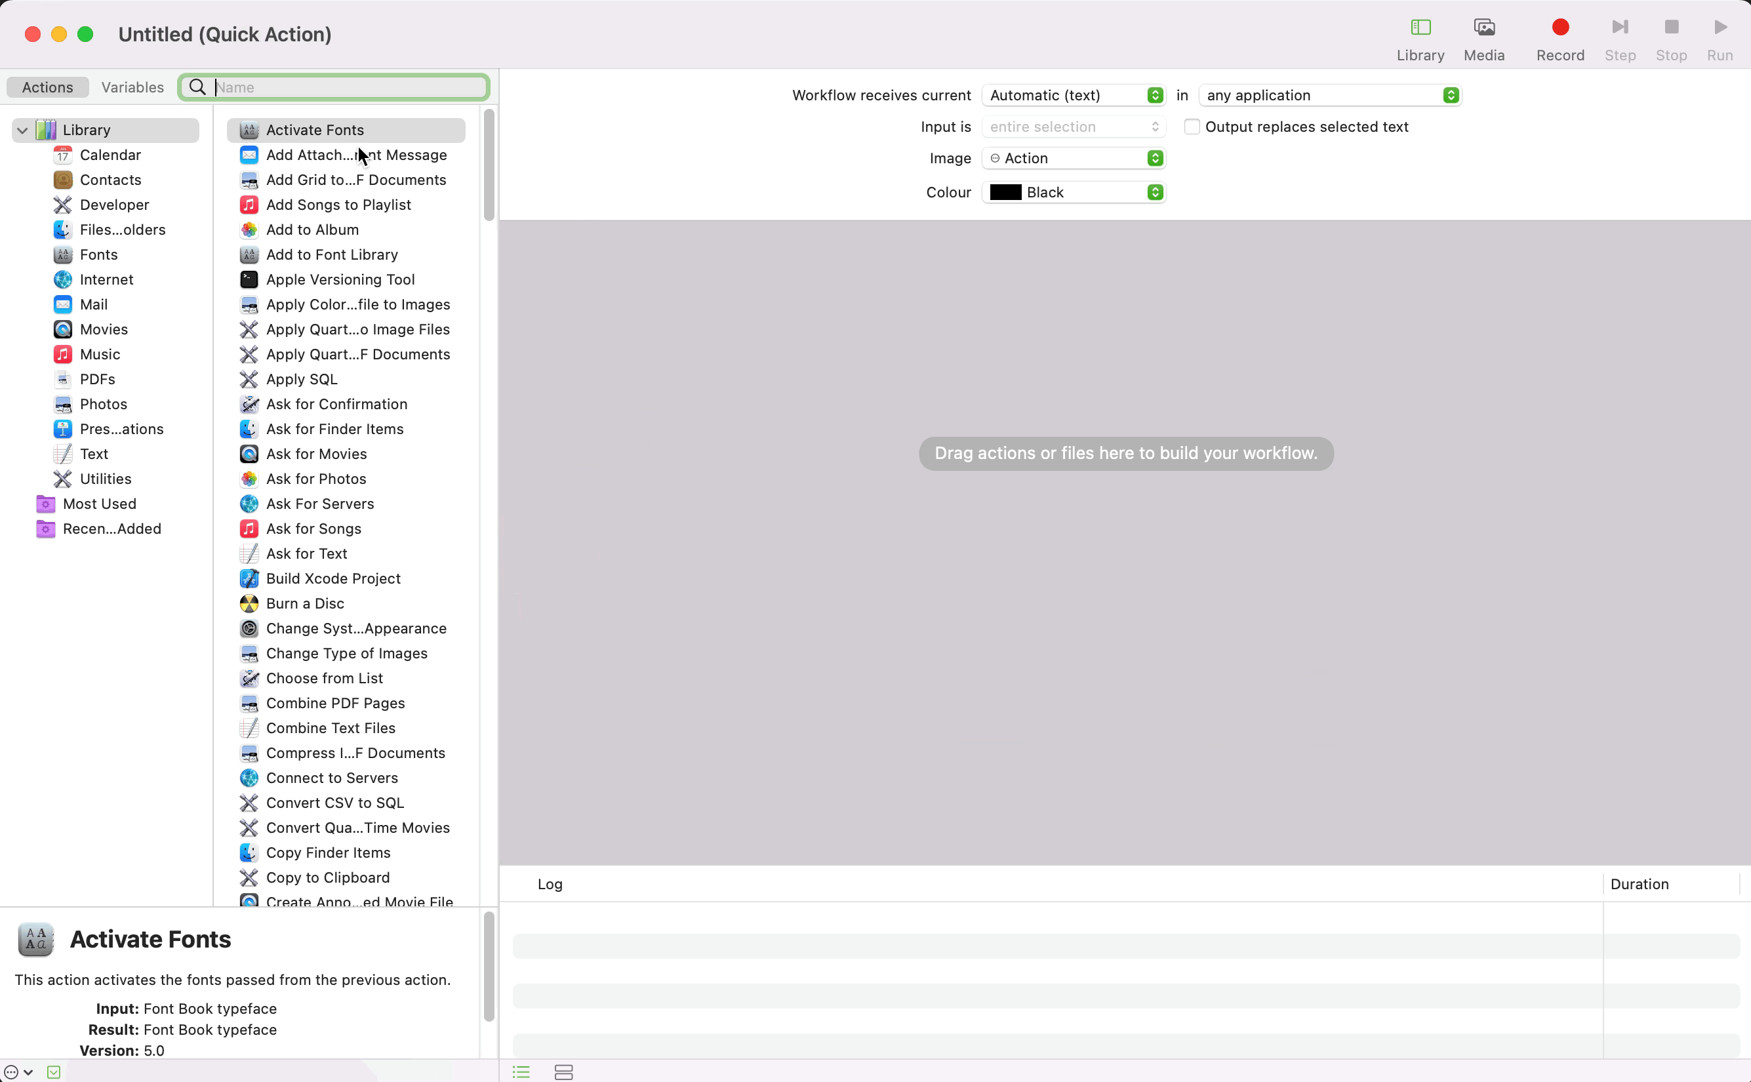Click the Library panel icon
The width and height of the screenshot is (1751, 1082).
[x=1420, y=28]
